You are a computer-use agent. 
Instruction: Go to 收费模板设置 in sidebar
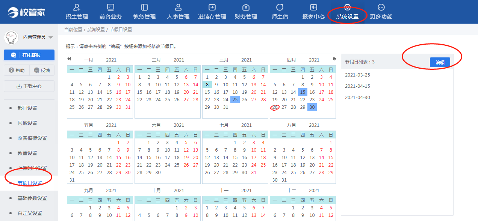(32, 138)
